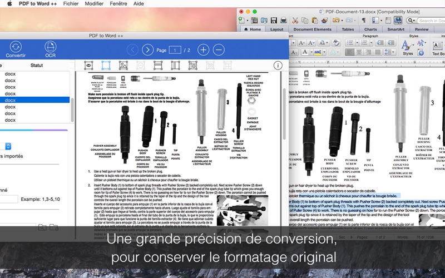Image resolution: width=445 pixels, height=278 pixels.
Task: Toggle the bulleted list button in Word
Action: pos(350,43)
